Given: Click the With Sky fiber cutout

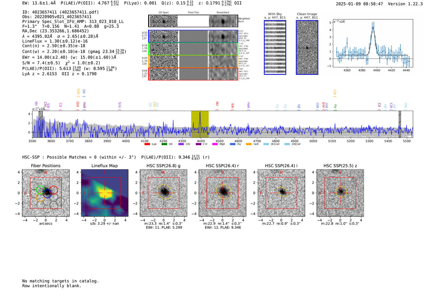Looking at the screenshot, I should click(275, 47).
